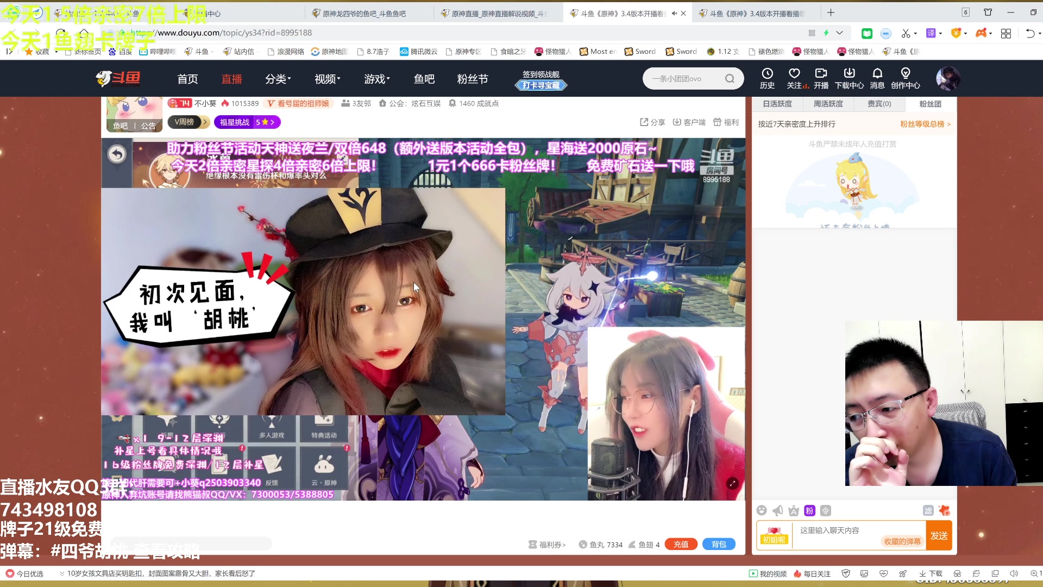Click the 客户端 client download link
Viewport: 1043px width, 587px height.
click(x=689, y=122)
